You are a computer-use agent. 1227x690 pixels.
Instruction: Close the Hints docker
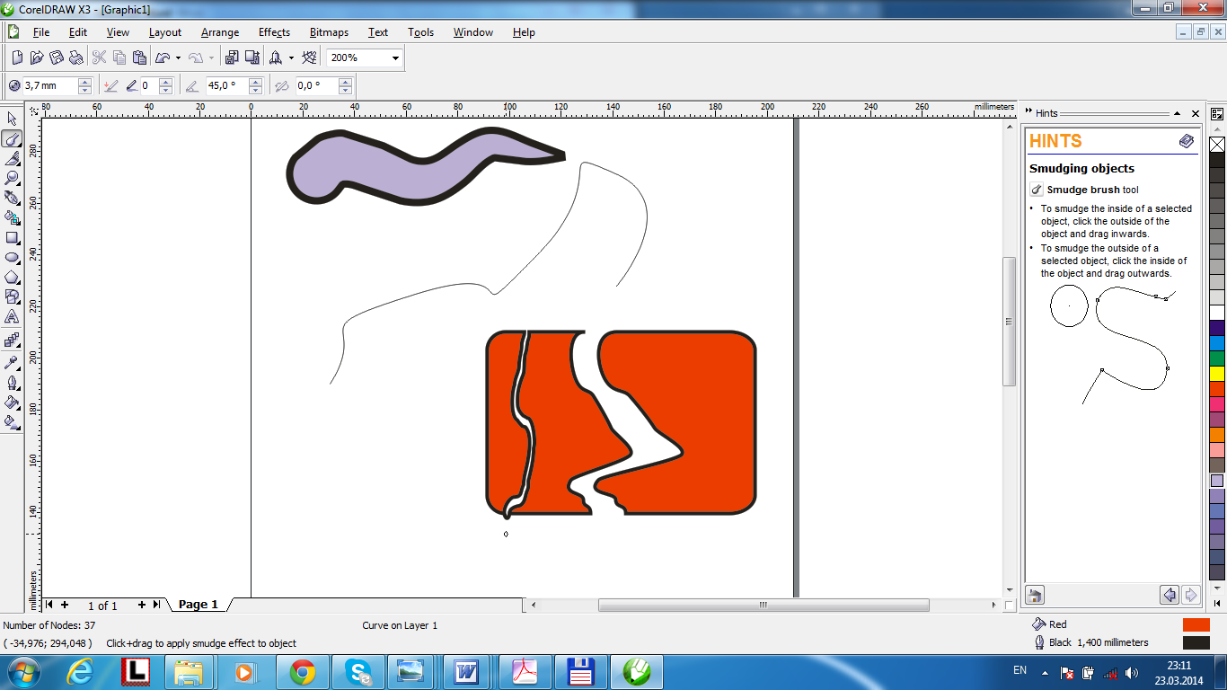[x=1196, y=113]
